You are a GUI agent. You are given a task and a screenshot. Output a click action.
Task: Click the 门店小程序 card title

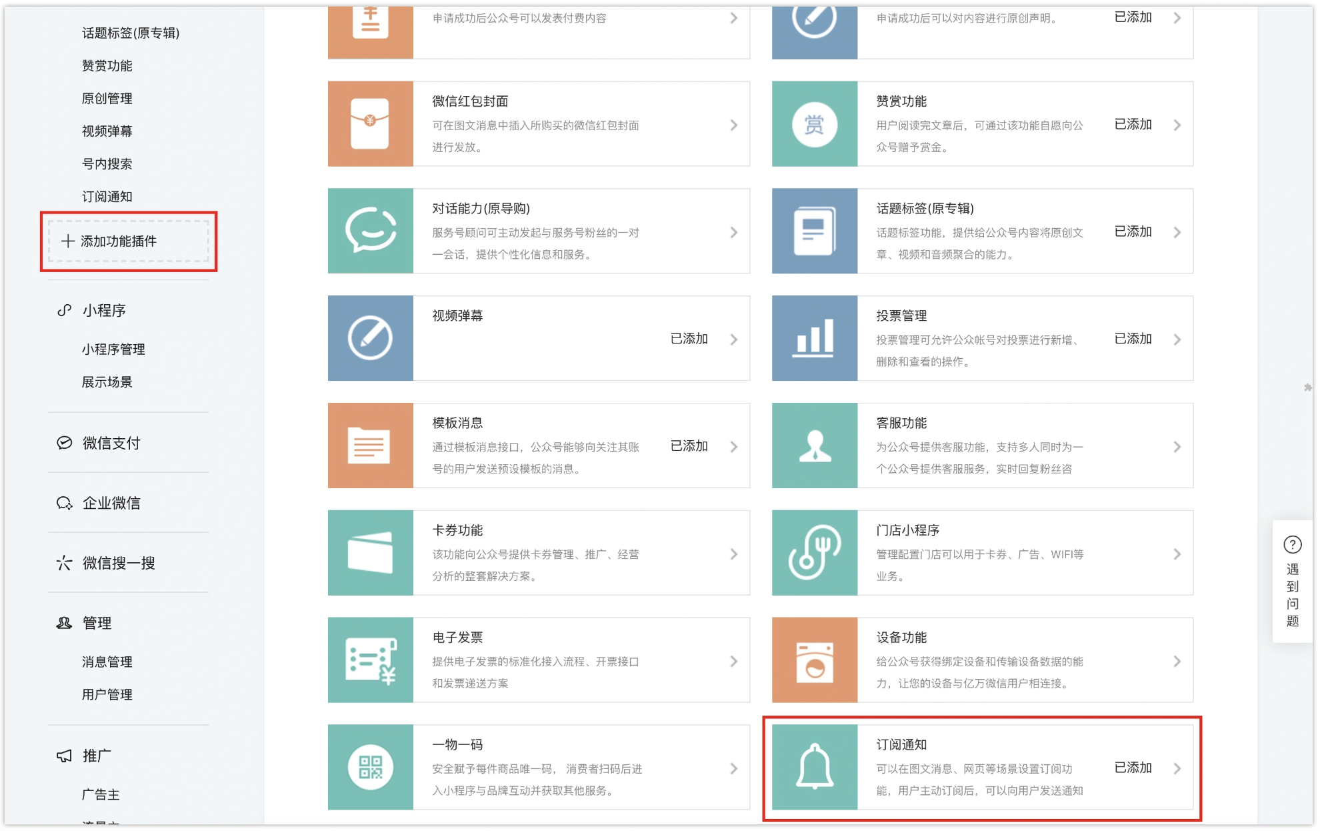908,530
